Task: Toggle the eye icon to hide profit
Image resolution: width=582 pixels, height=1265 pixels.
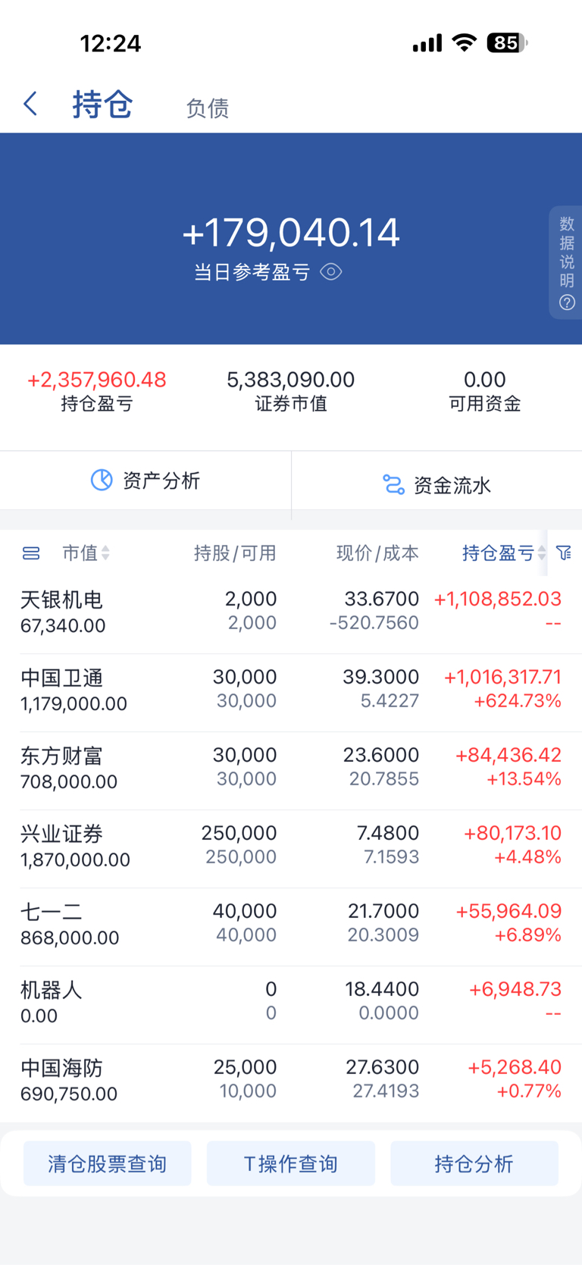Action: click(331, 272)
